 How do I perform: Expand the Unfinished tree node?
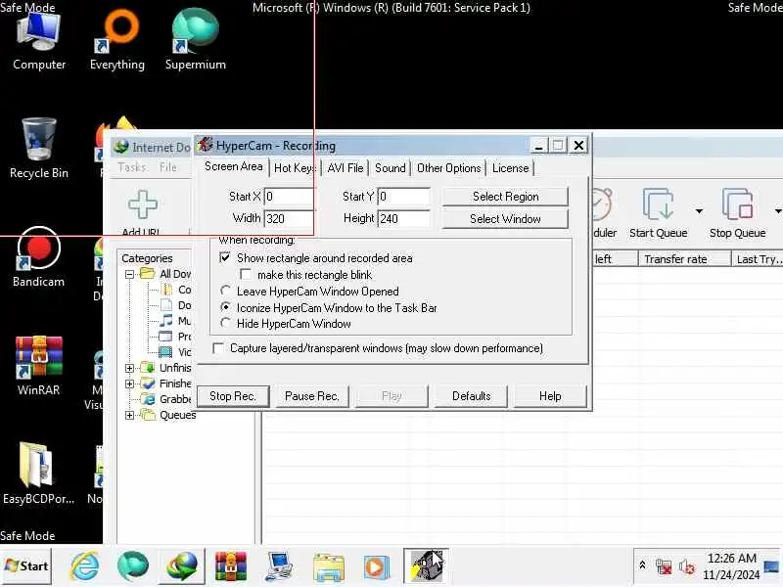coord(130,368)
